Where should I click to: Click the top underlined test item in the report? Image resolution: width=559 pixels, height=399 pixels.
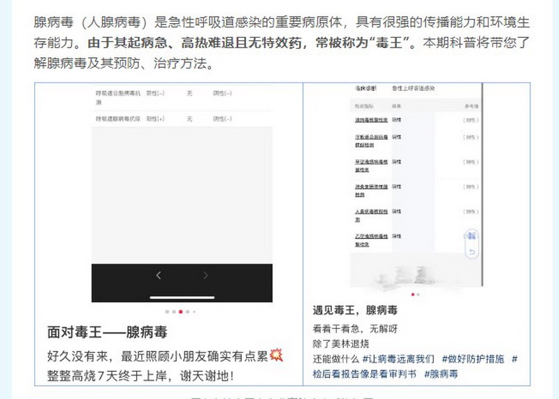tap(370, 120)
